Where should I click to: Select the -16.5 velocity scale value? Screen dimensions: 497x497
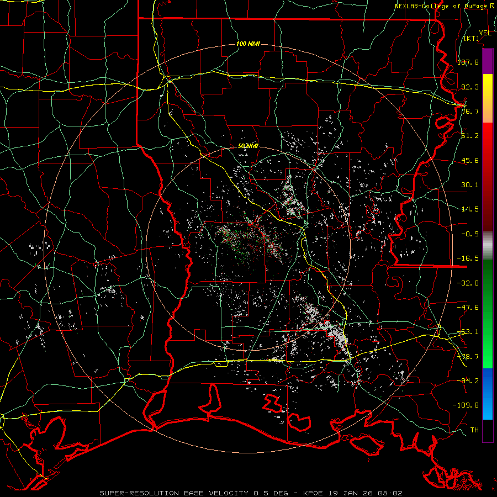[468, 258]
